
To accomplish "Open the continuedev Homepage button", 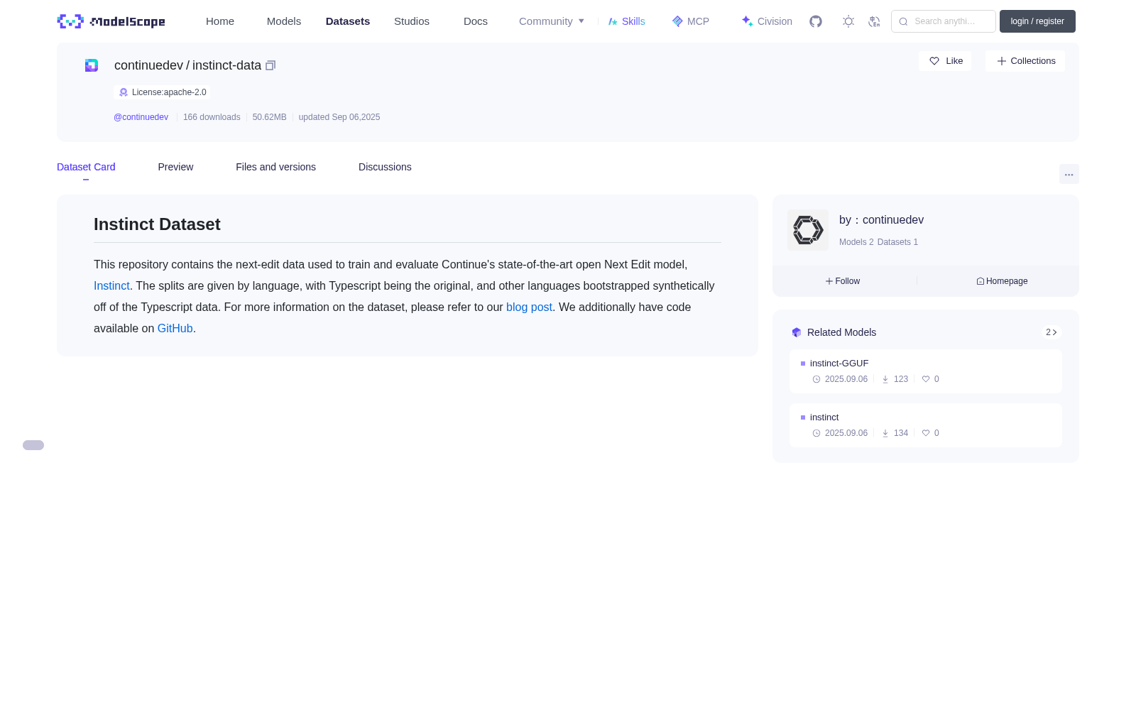I will (x=1002, y=281).
